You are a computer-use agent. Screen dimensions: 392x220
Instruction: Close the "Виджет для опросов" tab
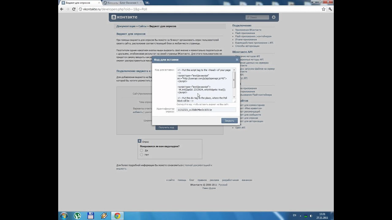tap(99, 3)
